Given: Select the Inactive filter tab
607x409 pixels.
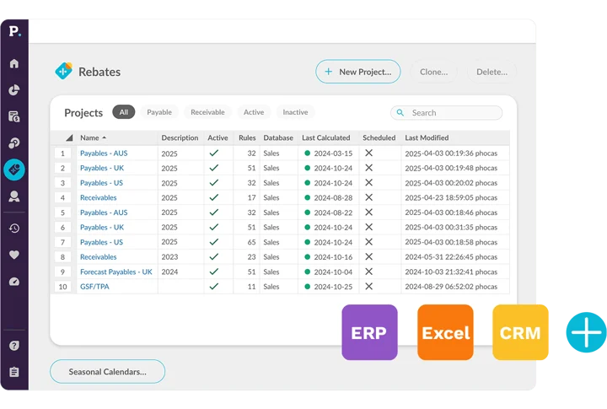Looking at the screenshot, I should (x=295, y=112).
